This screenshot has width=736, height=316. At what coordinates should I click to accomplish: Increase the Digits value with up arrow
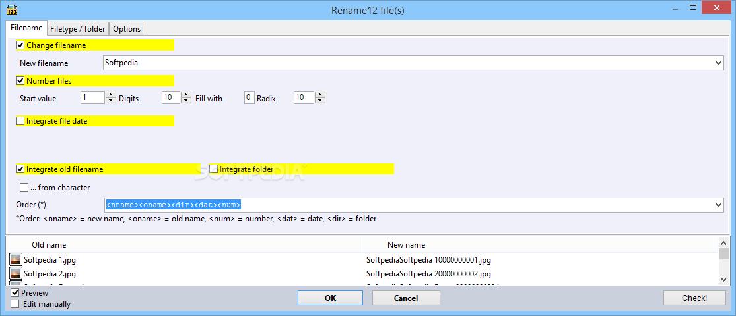tap(186, 95)
